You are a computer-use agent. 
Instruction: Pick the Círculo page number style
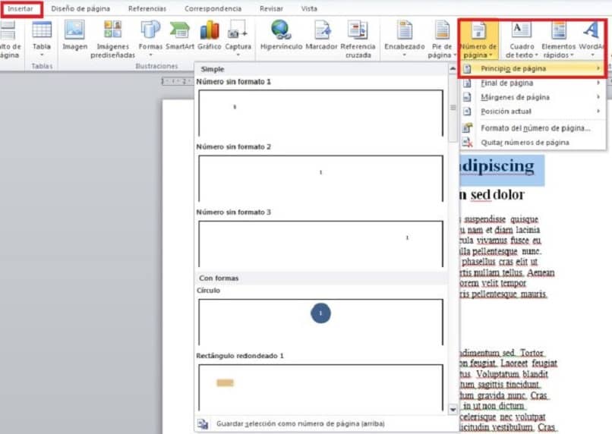pyautogui.click(x=321, y=322)
